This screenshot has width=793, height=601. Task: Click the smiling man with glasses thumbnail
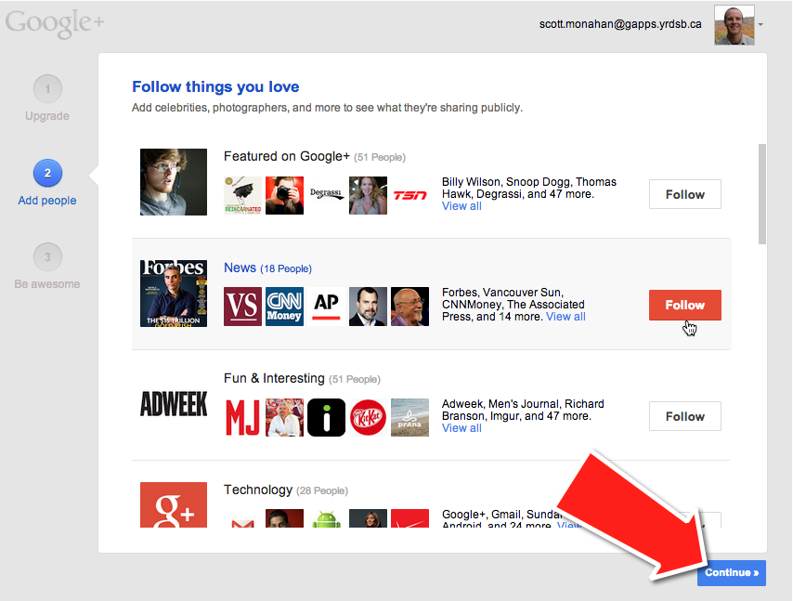(x=409, y=307)
